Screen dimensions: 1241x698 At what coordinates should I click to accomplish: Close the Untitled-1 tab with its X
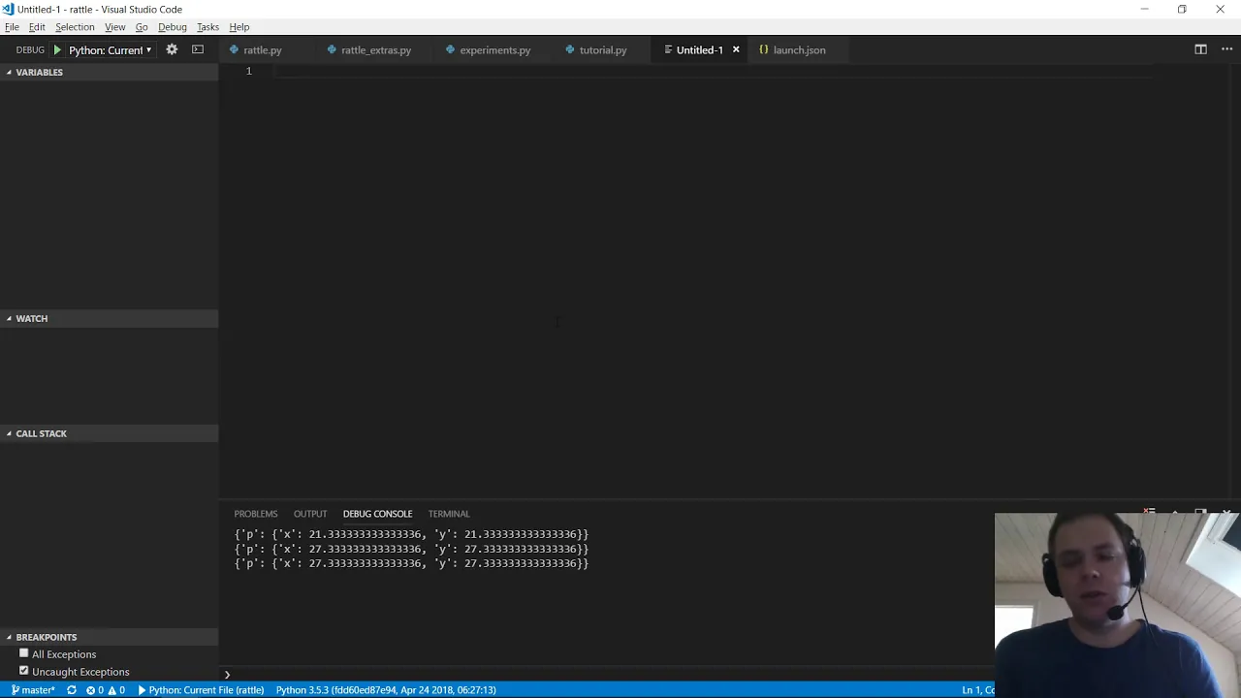[736, 49]
